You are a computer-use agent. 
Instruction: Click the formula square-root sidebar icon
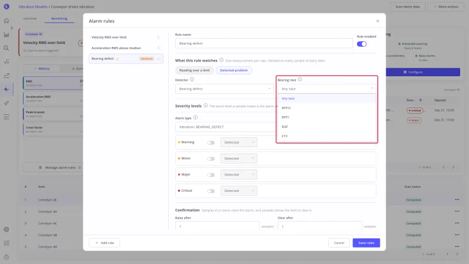6,62
